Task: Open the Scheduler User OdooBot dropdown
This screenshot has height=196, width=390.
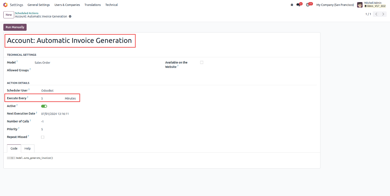Action: click(x=47, y=90)
